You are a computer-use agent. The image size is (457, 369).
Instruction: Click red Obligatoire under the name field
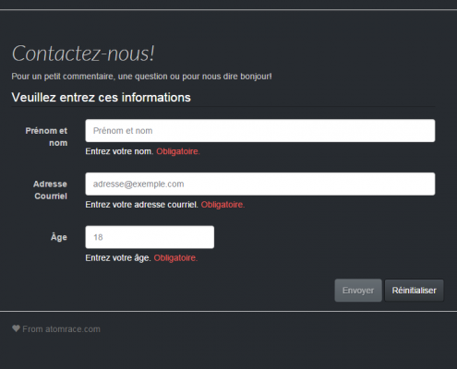pyautogui.click(x=178, y=151)
